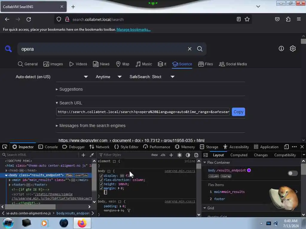Expand Messages from the search engines
Screen dimensions: 306x229
[x=91, y=126]
